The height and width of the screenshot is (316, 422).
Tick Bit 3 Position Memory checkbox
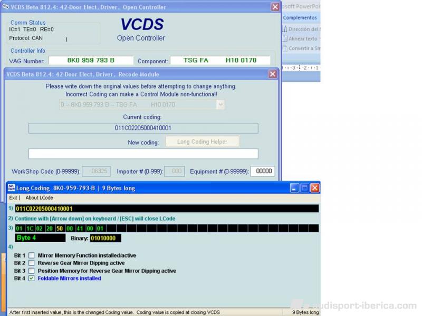point(32,271)
